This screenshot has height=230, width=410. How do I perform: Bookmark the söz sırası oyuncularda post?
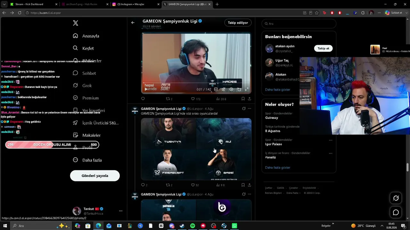[243, 185]
